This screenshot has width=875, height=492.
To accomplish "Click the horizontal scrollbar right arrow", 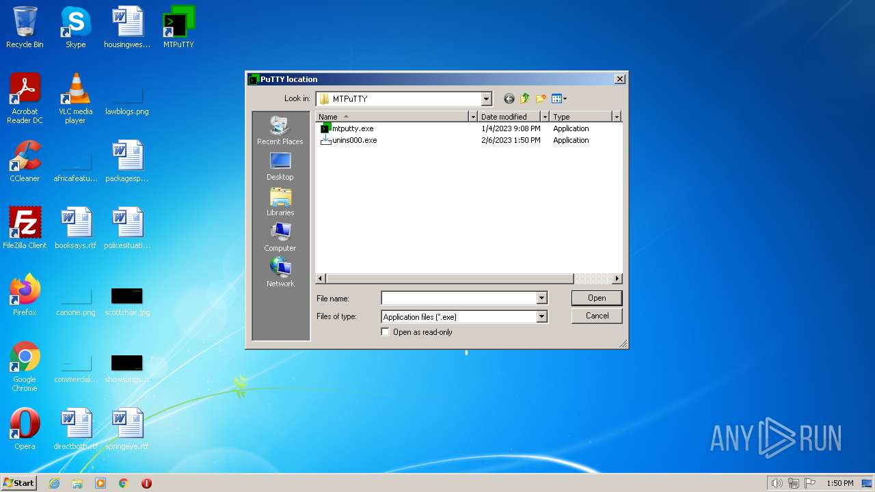I will pyautogui.click(x=617, y=279).
